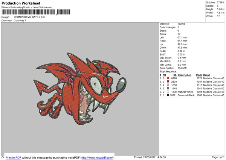The height and width of the screenshot is (160, 226).
Task: Click the 'Page 1 of 1' footer text
Action: point(218,157)
